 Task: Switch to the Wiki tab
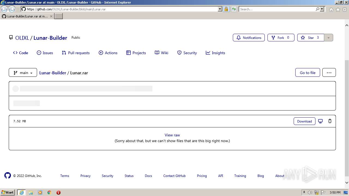point(161,53)
